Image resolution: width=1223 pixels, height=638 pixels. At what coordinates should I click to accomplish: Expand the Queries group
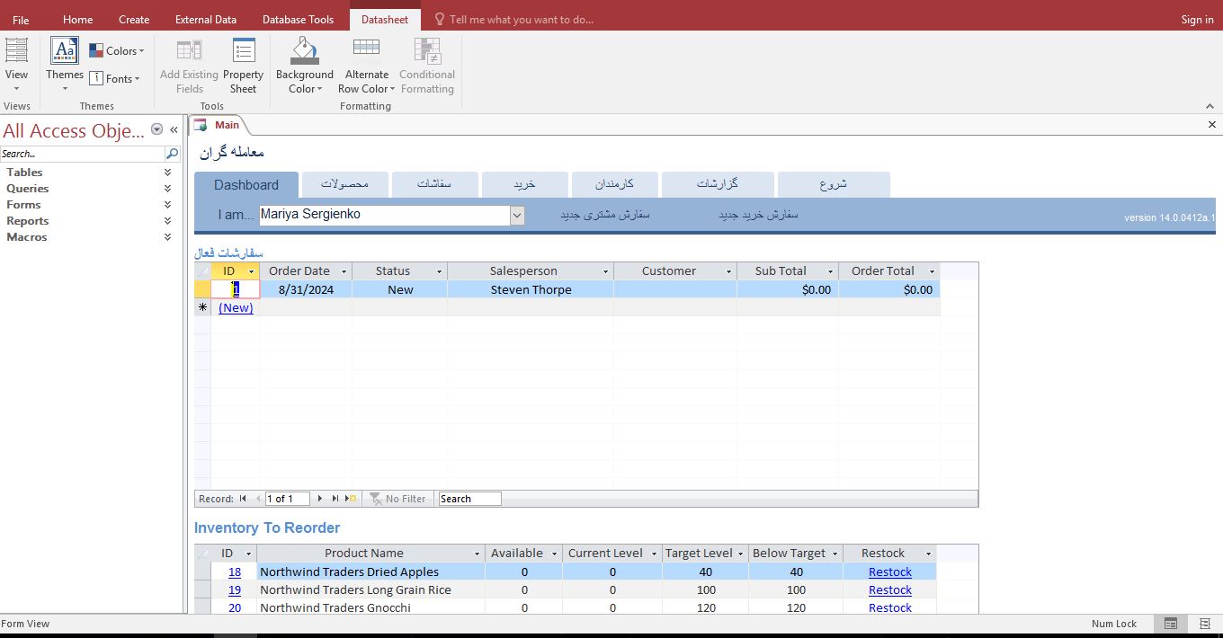coord(167,189)
